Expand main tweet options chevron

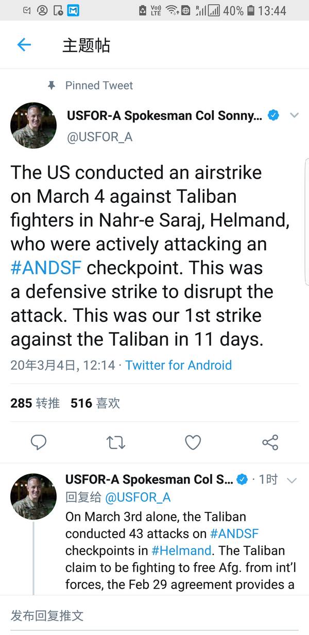click(x=295, y=115)
